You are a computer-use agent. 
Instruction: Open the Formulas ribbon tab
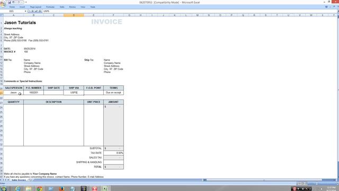(x=50, y=7)
